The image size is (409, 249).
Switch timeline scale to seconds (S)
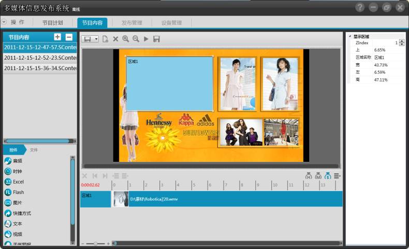328,176
